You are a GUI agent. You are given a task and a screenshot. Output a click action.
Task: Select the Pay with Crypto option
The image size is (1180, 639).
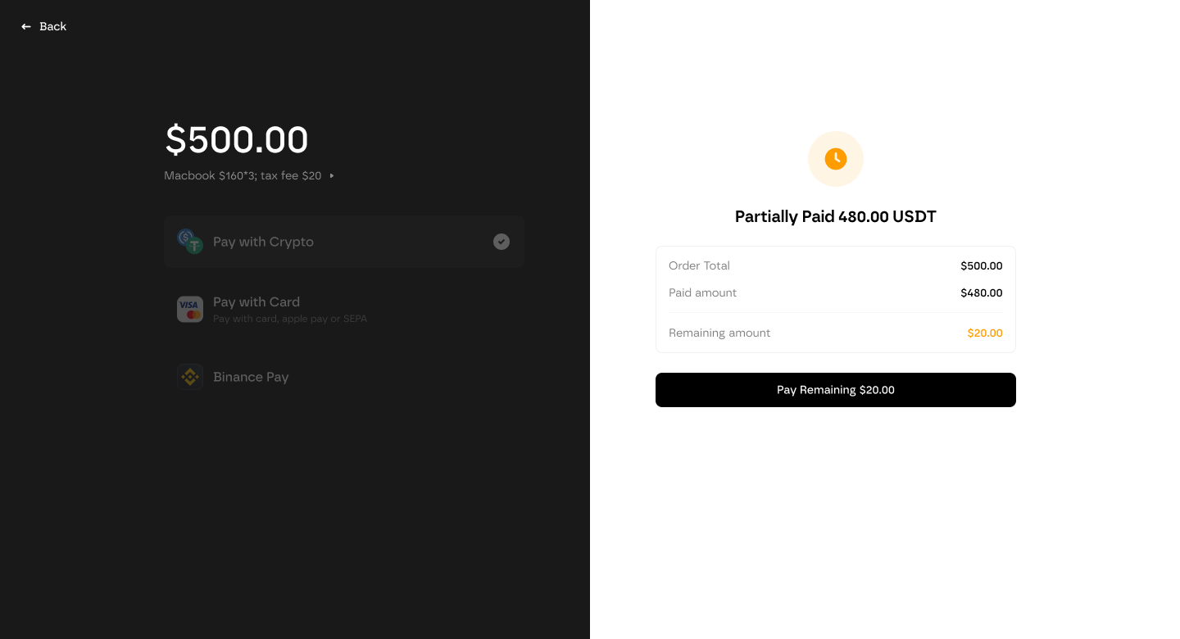click(344, 242)
